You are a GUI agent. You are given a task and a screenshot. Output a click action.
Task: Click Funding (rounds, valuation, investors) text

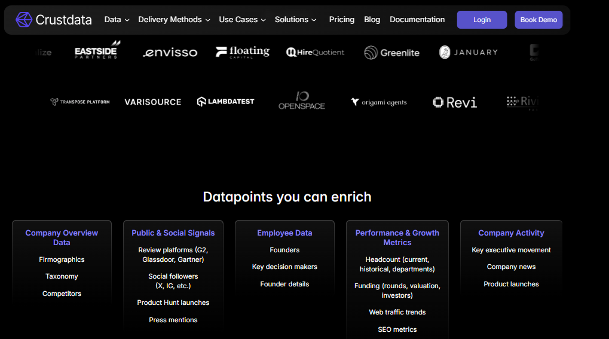[397, 291]
